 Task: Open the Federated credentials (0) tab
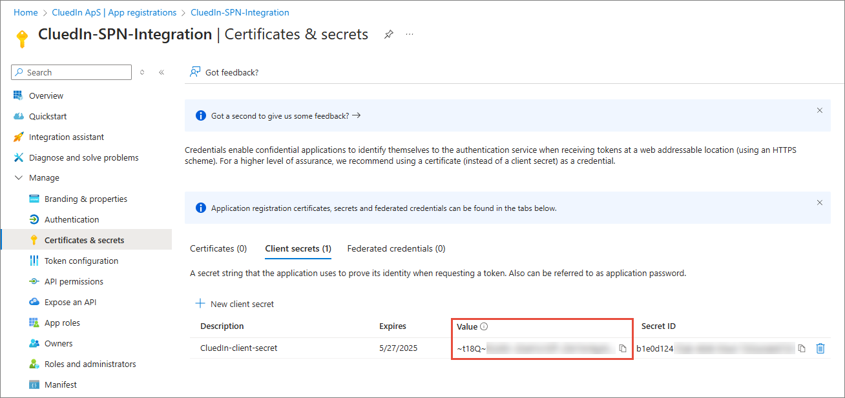pos(396,248)
